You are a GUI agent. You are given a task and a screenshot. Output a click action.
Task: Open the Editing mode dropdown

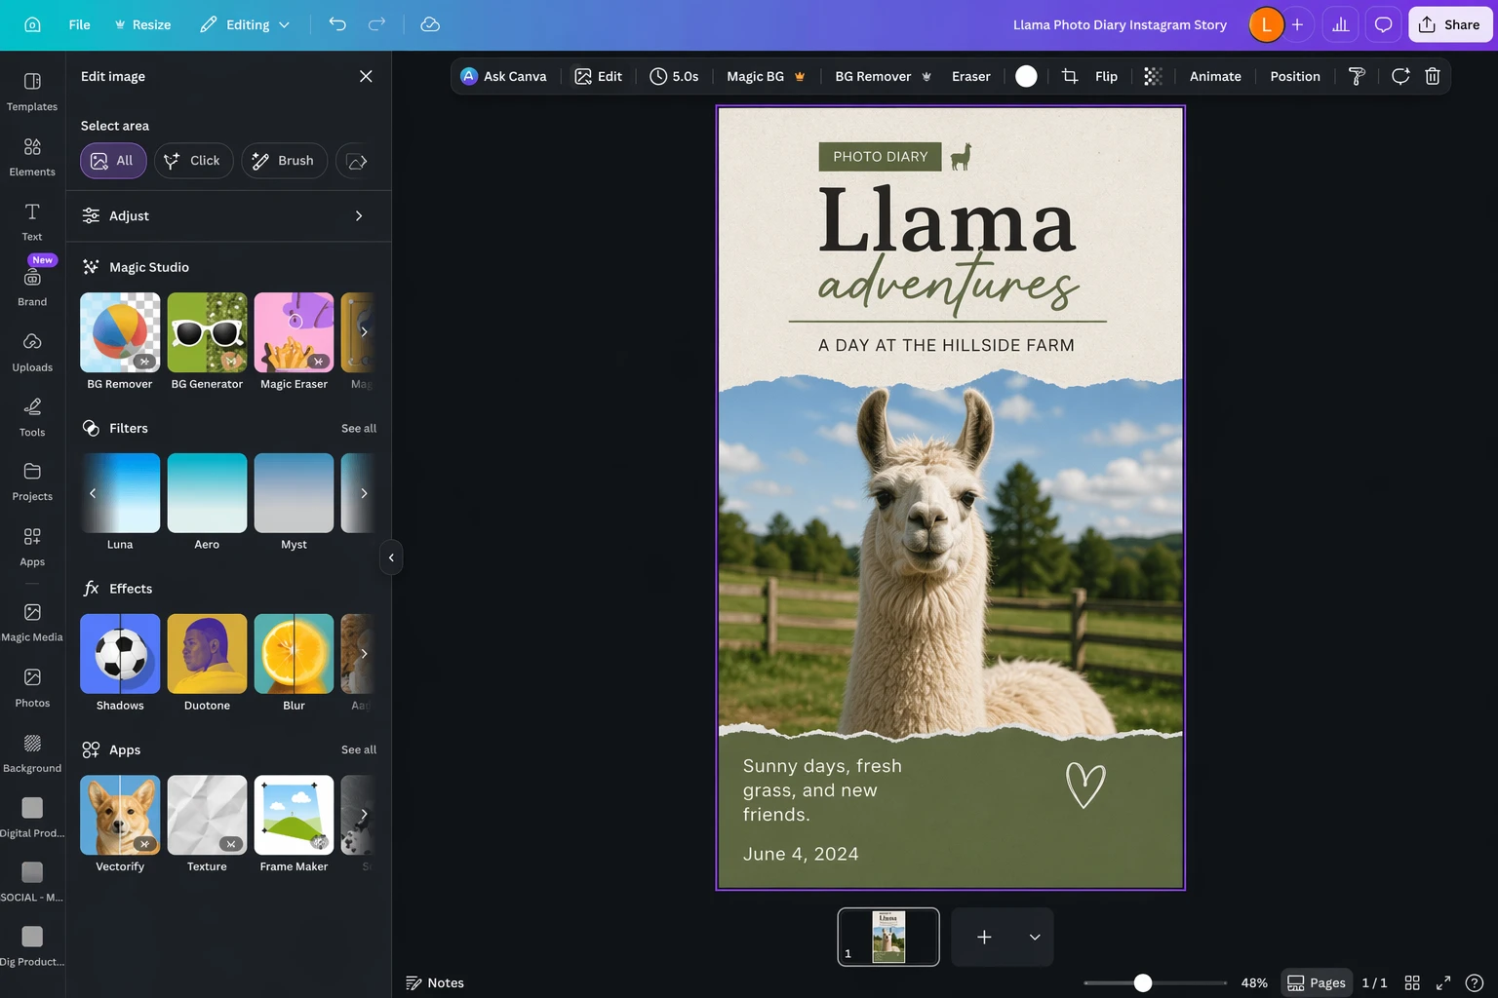click(x=244, y=24)
